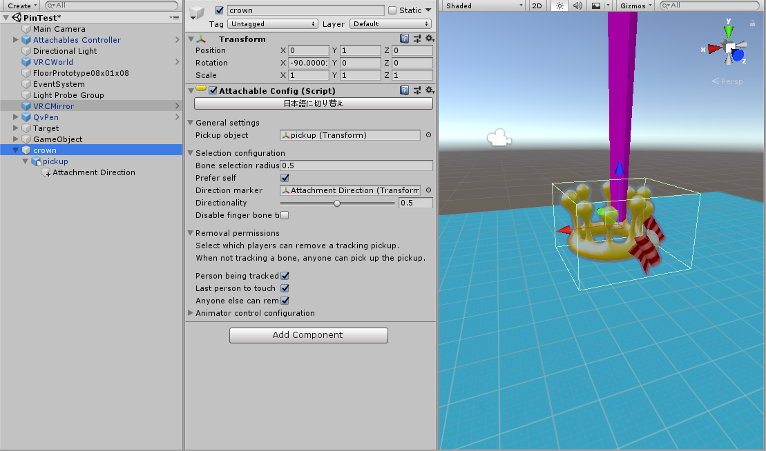
Task: Open the Tag dropdown set to Untagged
Action: (x=272, y=23)
